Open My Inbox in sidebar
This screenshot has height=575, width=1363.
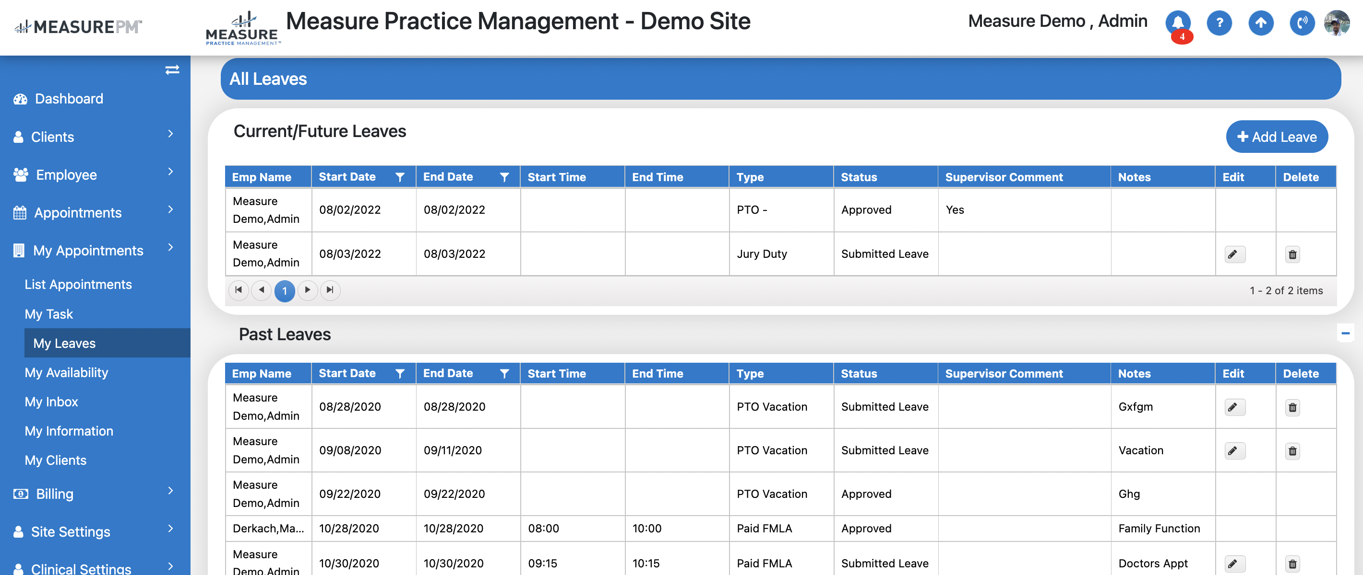click(51, 402)
